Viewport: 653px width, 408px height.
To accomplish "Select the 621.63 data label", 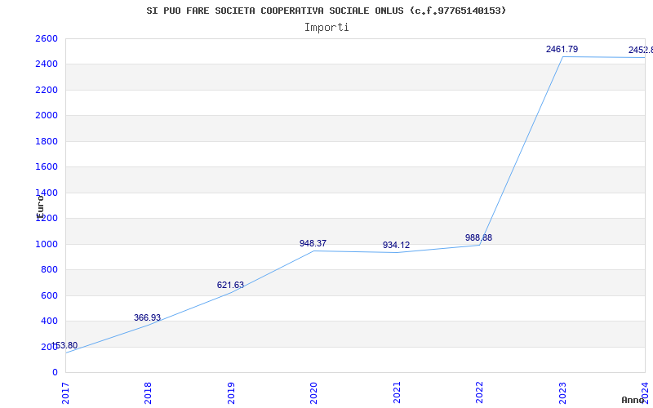I will (x=230, y=285).
